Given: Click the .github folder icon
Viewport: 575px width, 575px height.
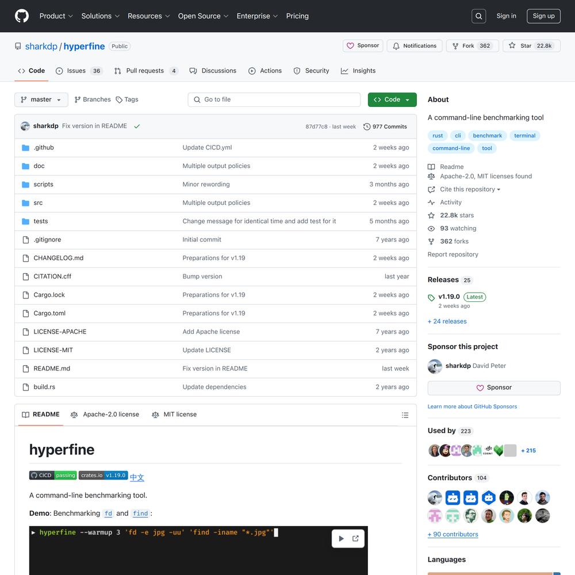Looking at the screenshot, I should point(25,148).
